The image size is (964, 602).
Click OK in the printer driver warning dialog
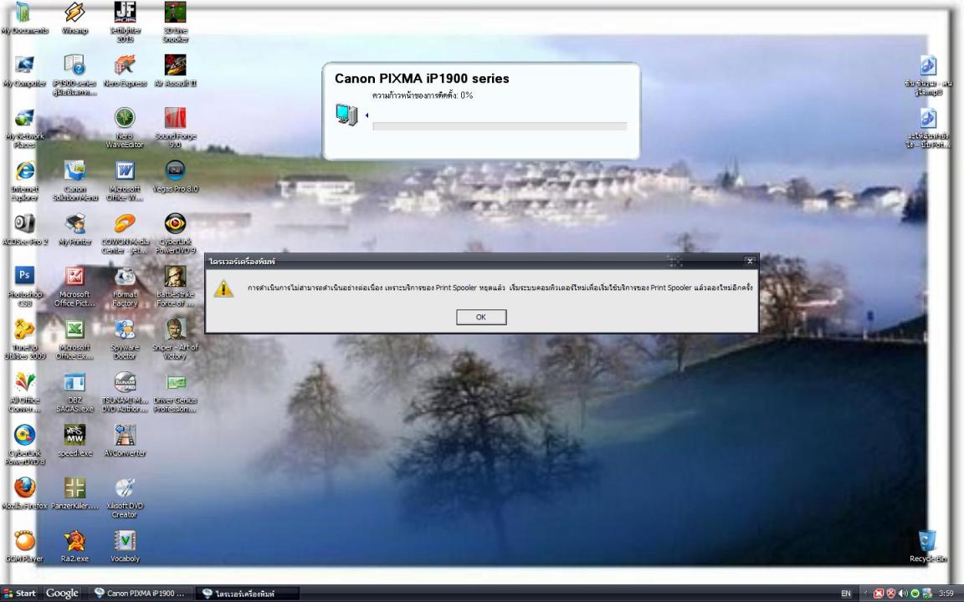[481, 317]
